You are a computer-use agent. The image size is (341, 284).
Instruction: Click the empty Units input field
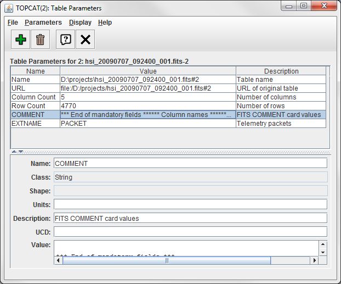click(190, 204)
